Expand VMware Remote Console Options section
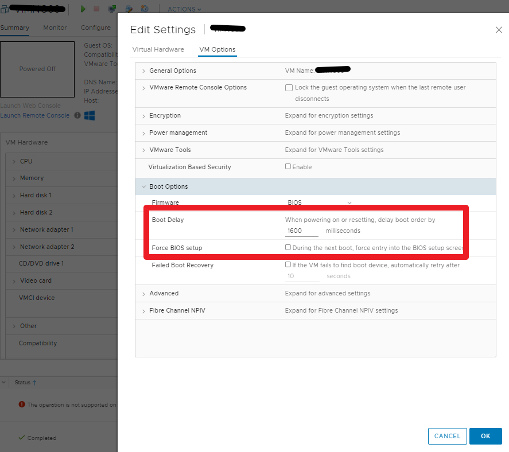This screenshot has width=509, height=452. [144, 88]
